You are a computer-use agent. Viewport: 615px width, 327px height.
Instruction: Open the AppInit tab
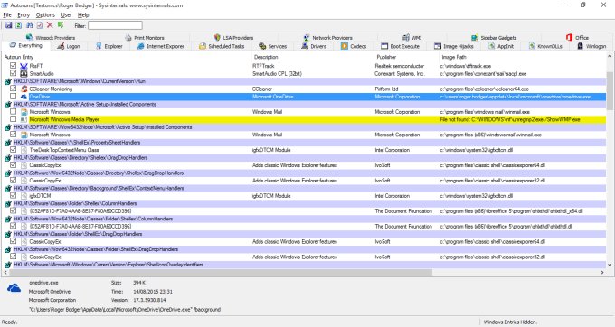pos(501,46)
